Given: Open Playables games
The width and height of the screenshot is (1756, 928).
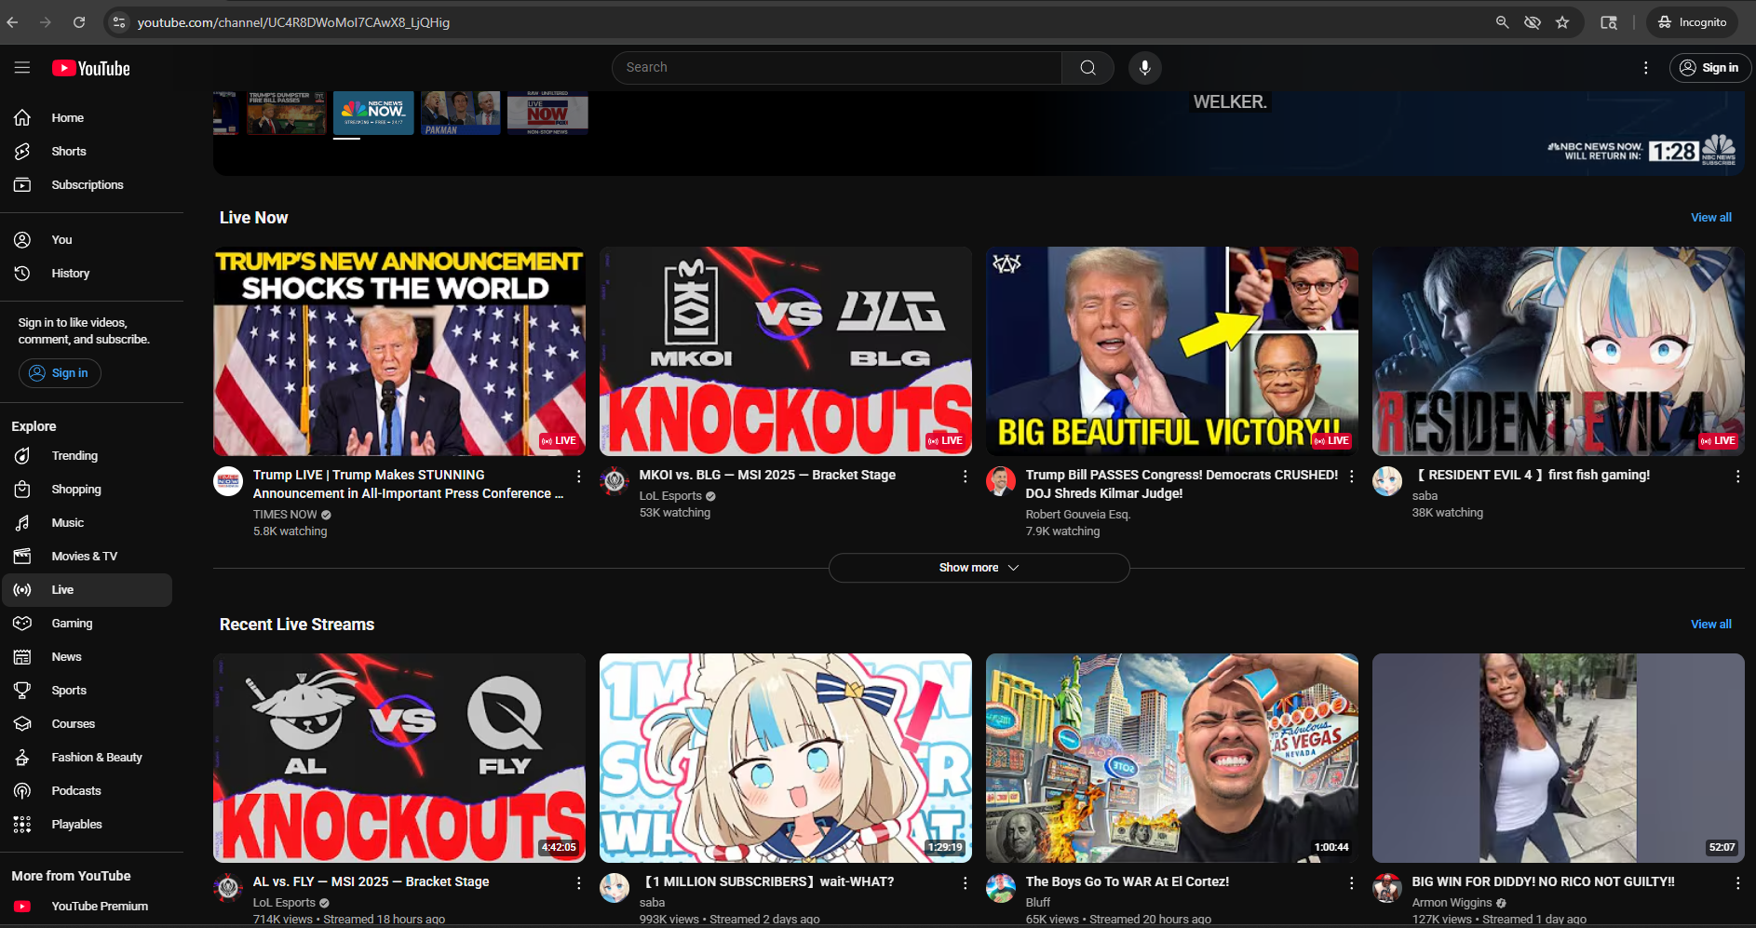Looking at the screenshot, I should point(87,825).
